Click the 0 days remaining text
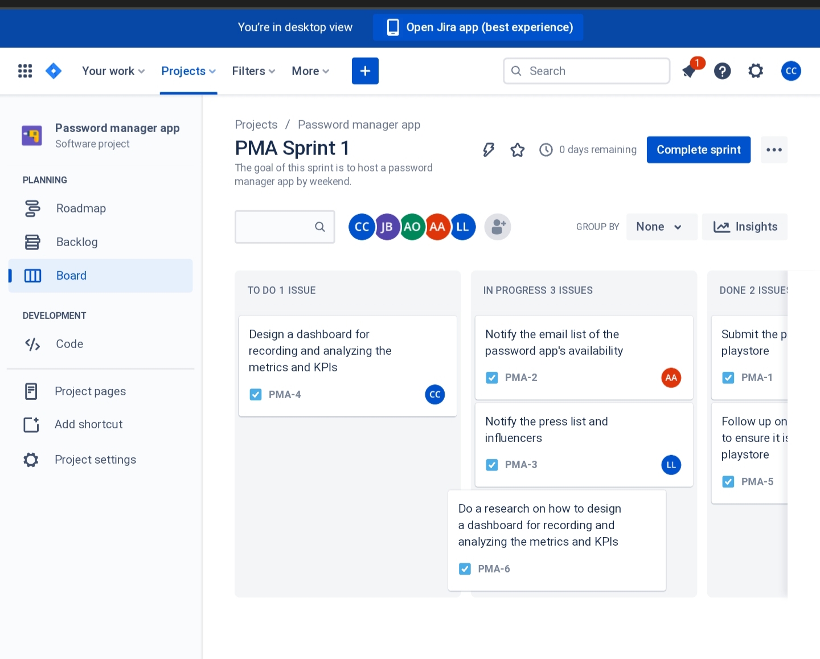 (x=598, y=150)
